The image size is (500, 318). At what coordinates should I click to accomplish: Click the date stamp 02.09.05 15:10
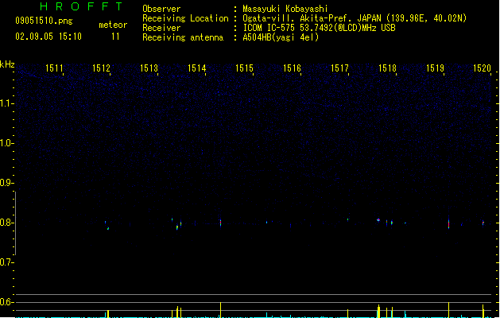[x=48, y=37]
